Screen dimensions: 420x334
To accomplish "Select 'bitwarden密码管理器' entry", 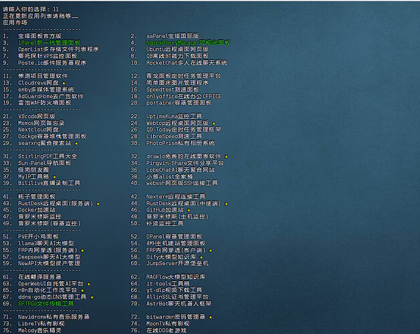I will pyautogui.click(x=175, y=317).
